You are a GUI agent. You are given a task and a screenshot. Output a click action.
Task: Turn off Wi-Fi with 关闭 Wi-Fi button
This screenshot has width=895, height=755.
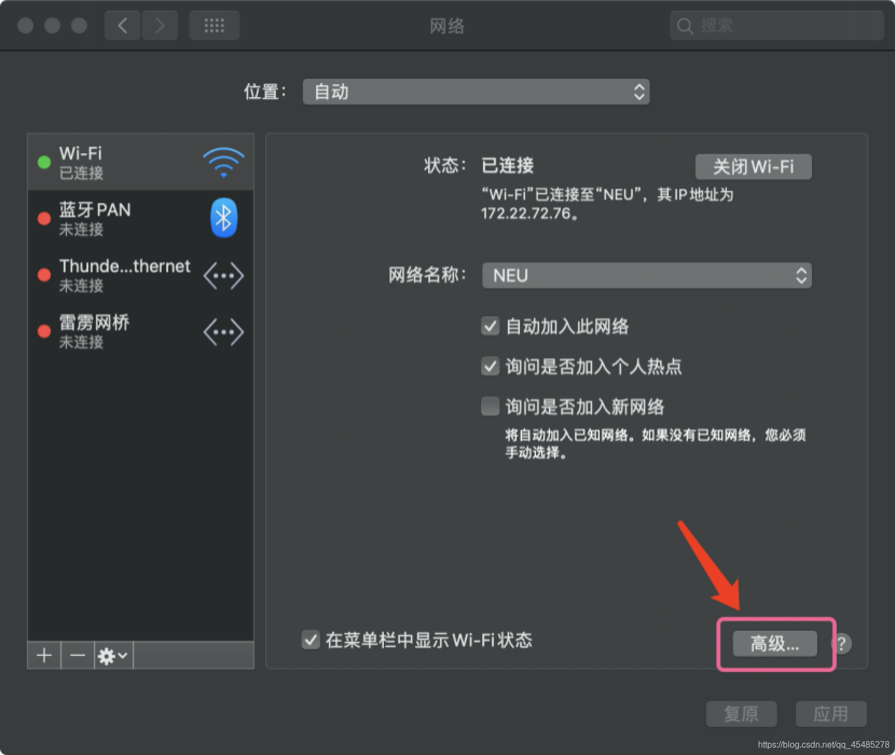coord(753,167)
